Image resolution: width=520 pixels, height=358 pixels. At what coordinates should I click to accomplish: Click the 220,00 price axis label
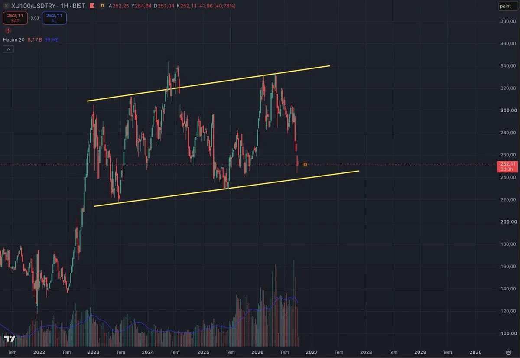click(x=508, y=200)
